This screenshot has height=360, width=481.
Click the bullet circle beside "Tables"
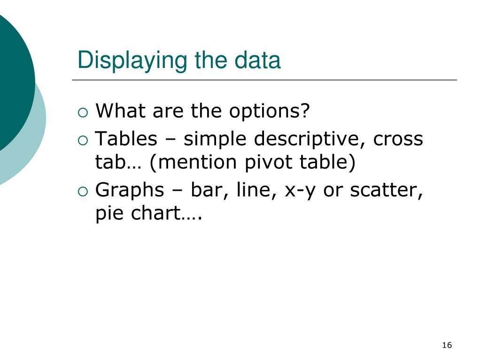(x=83, y=141)
